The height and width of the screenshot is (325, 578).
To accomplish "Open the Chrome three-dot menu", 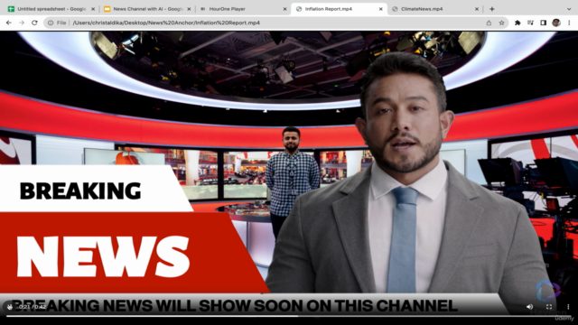I will 569,23.
